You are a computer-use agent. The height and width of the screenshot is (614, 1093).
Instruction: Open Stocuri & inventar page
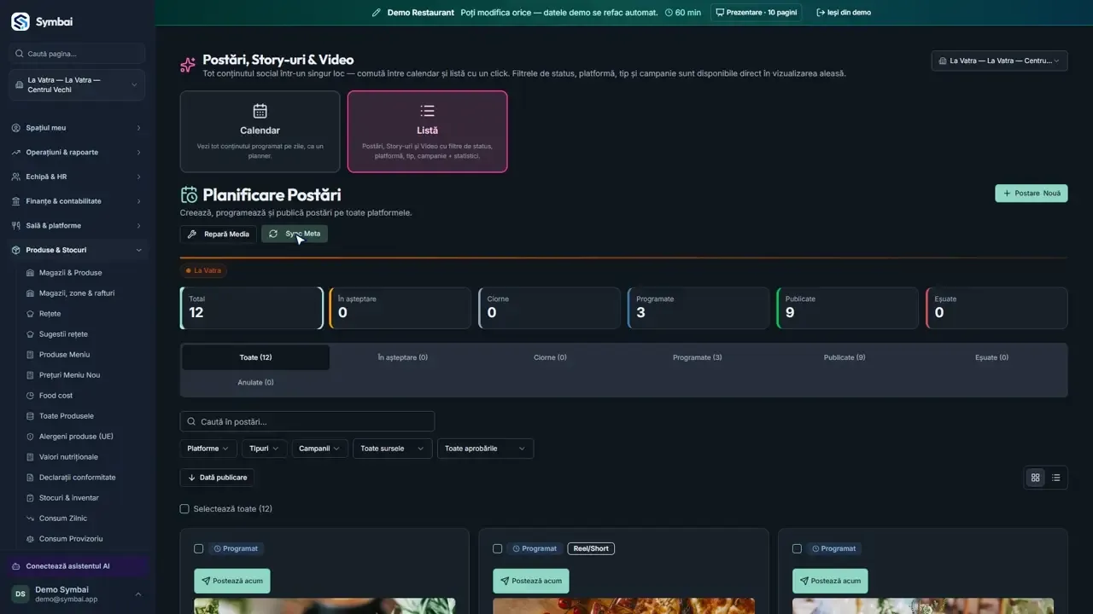[x=68, y=498]
